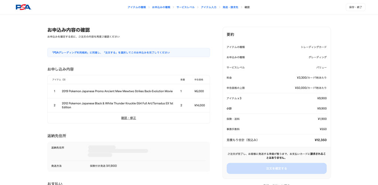Click the ¥3,300/カード1枚あたり fee
This screenshot has height=185, width=378.
(x=312, y=78)
